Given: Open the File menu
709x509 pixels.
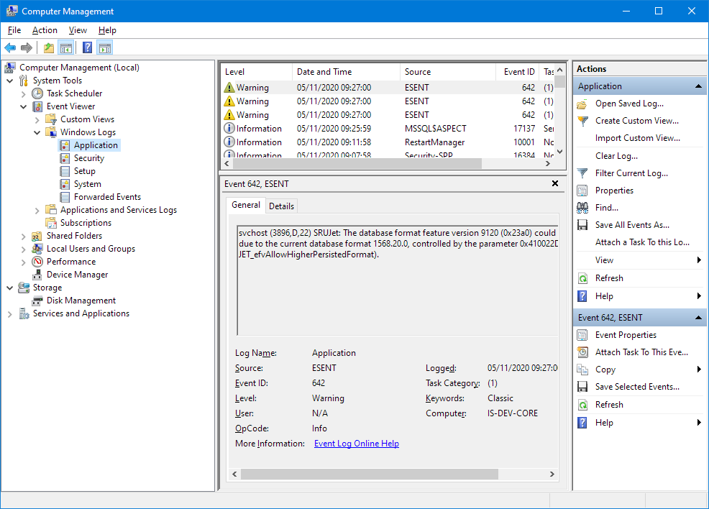Looking at the screenshot, I should pyautogui.click(x=14, y=30).
